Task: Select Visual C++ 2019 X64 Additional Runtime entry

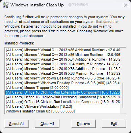Action: click(x=62, y=59)
